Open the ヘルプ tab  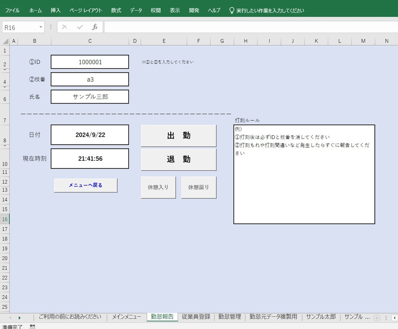coord(214,10)
